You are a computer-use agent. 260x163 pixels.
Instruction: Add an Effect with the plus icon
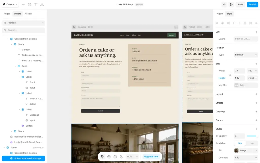(256, 103)
